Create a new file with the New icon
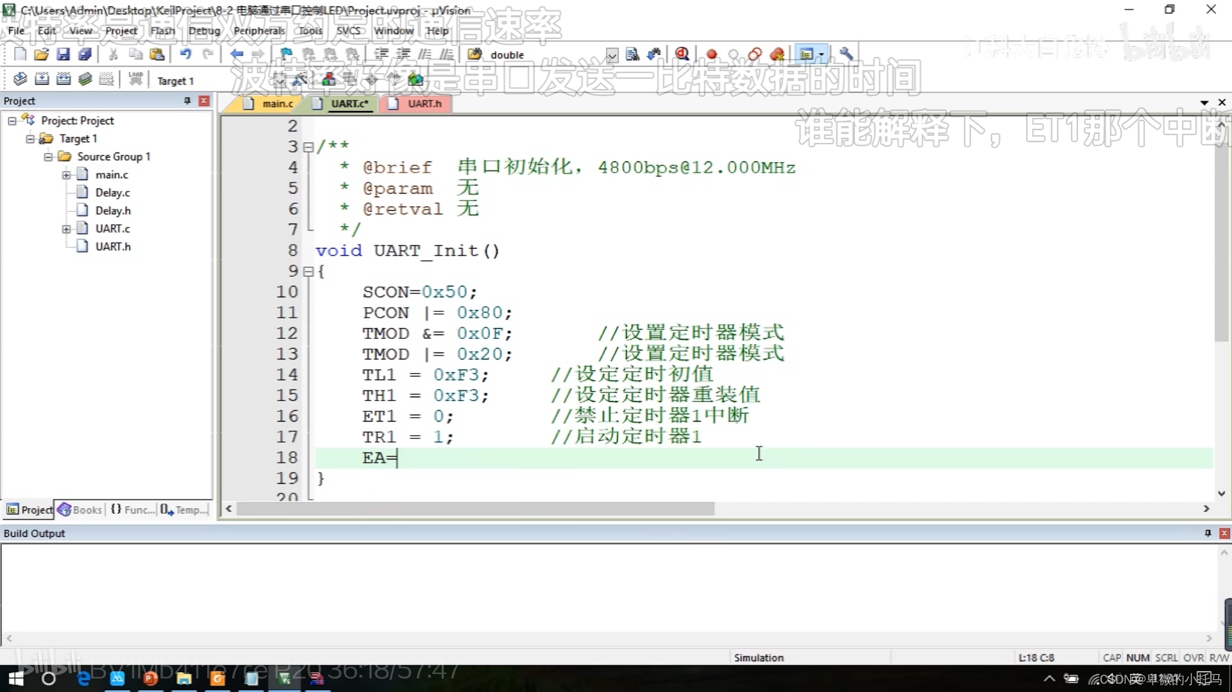Image resolution: width=1232 pixels, height=692 pixels. click(x=20, y=54)
